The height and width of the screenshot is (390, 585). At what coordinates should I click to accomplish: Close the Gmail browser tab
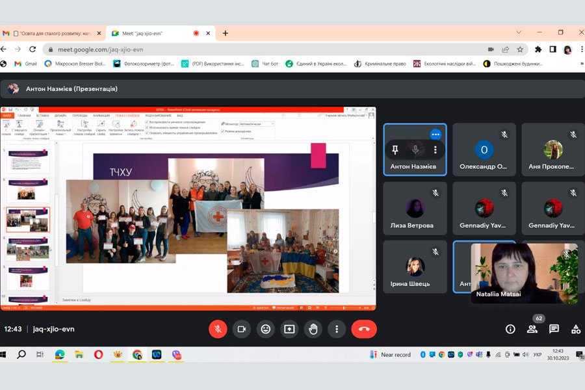click(x=99, y=33)
